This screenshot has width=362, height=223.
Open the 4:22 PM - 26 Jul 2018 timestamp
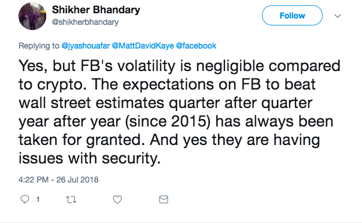tap(58, 180)
